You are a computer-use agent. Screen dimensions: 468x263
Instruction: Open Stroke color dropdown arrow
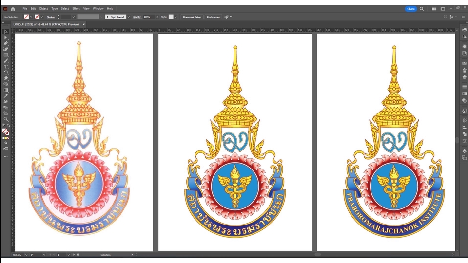coord(42,17)
